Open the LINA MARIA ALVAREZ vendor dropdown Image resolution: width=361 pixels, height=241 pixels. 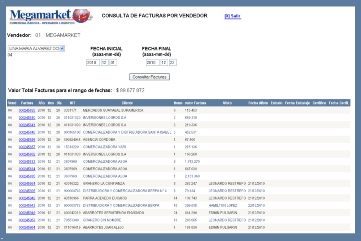pos(36,49)
